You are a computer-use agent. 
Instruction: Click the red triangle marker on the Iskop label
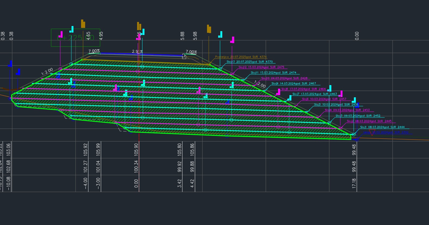[x=372, y=132]
